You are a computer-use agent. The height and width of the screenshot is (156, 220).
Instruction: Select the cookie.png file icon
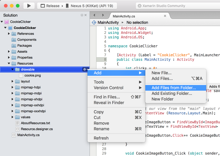[21, 76]
